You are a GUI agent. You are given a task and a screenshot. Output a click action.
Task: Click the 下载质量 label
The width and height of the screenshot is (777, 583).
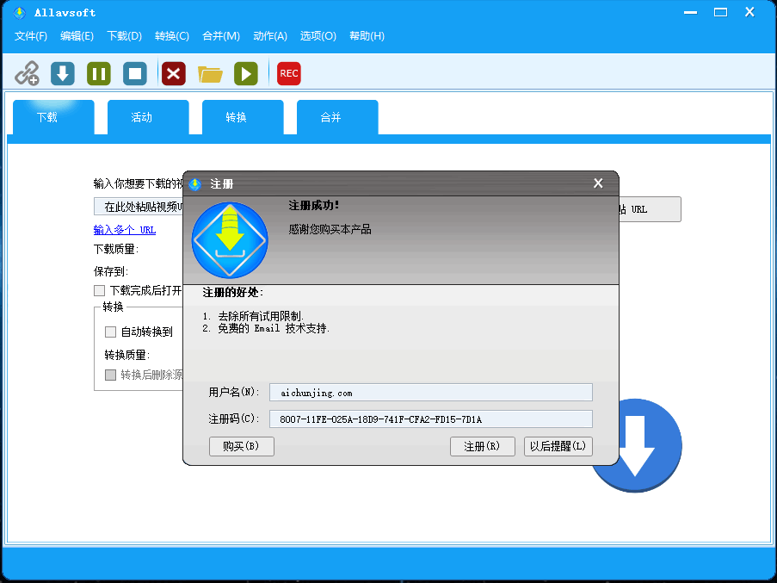[x=116, y=249]
